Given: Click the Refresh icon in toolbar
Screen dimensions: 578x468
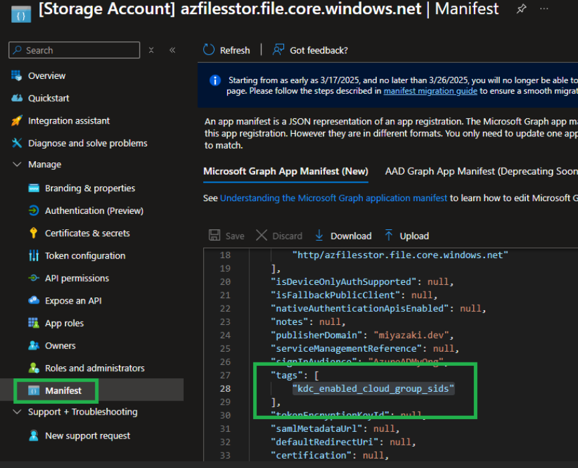Looking at the screenshot, I should pyautogui.click(x=209, y=50).
